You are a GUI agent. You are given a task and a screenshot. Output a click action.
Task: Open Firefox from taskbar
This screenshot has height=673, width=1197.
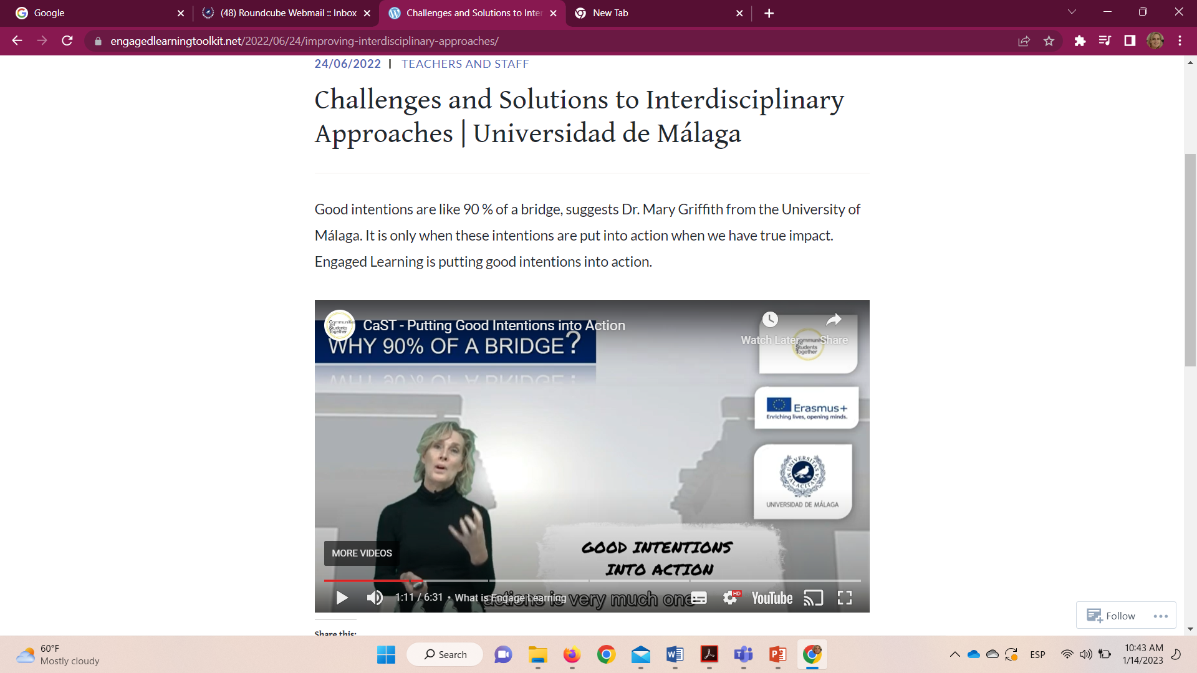(x=572, y=654)
